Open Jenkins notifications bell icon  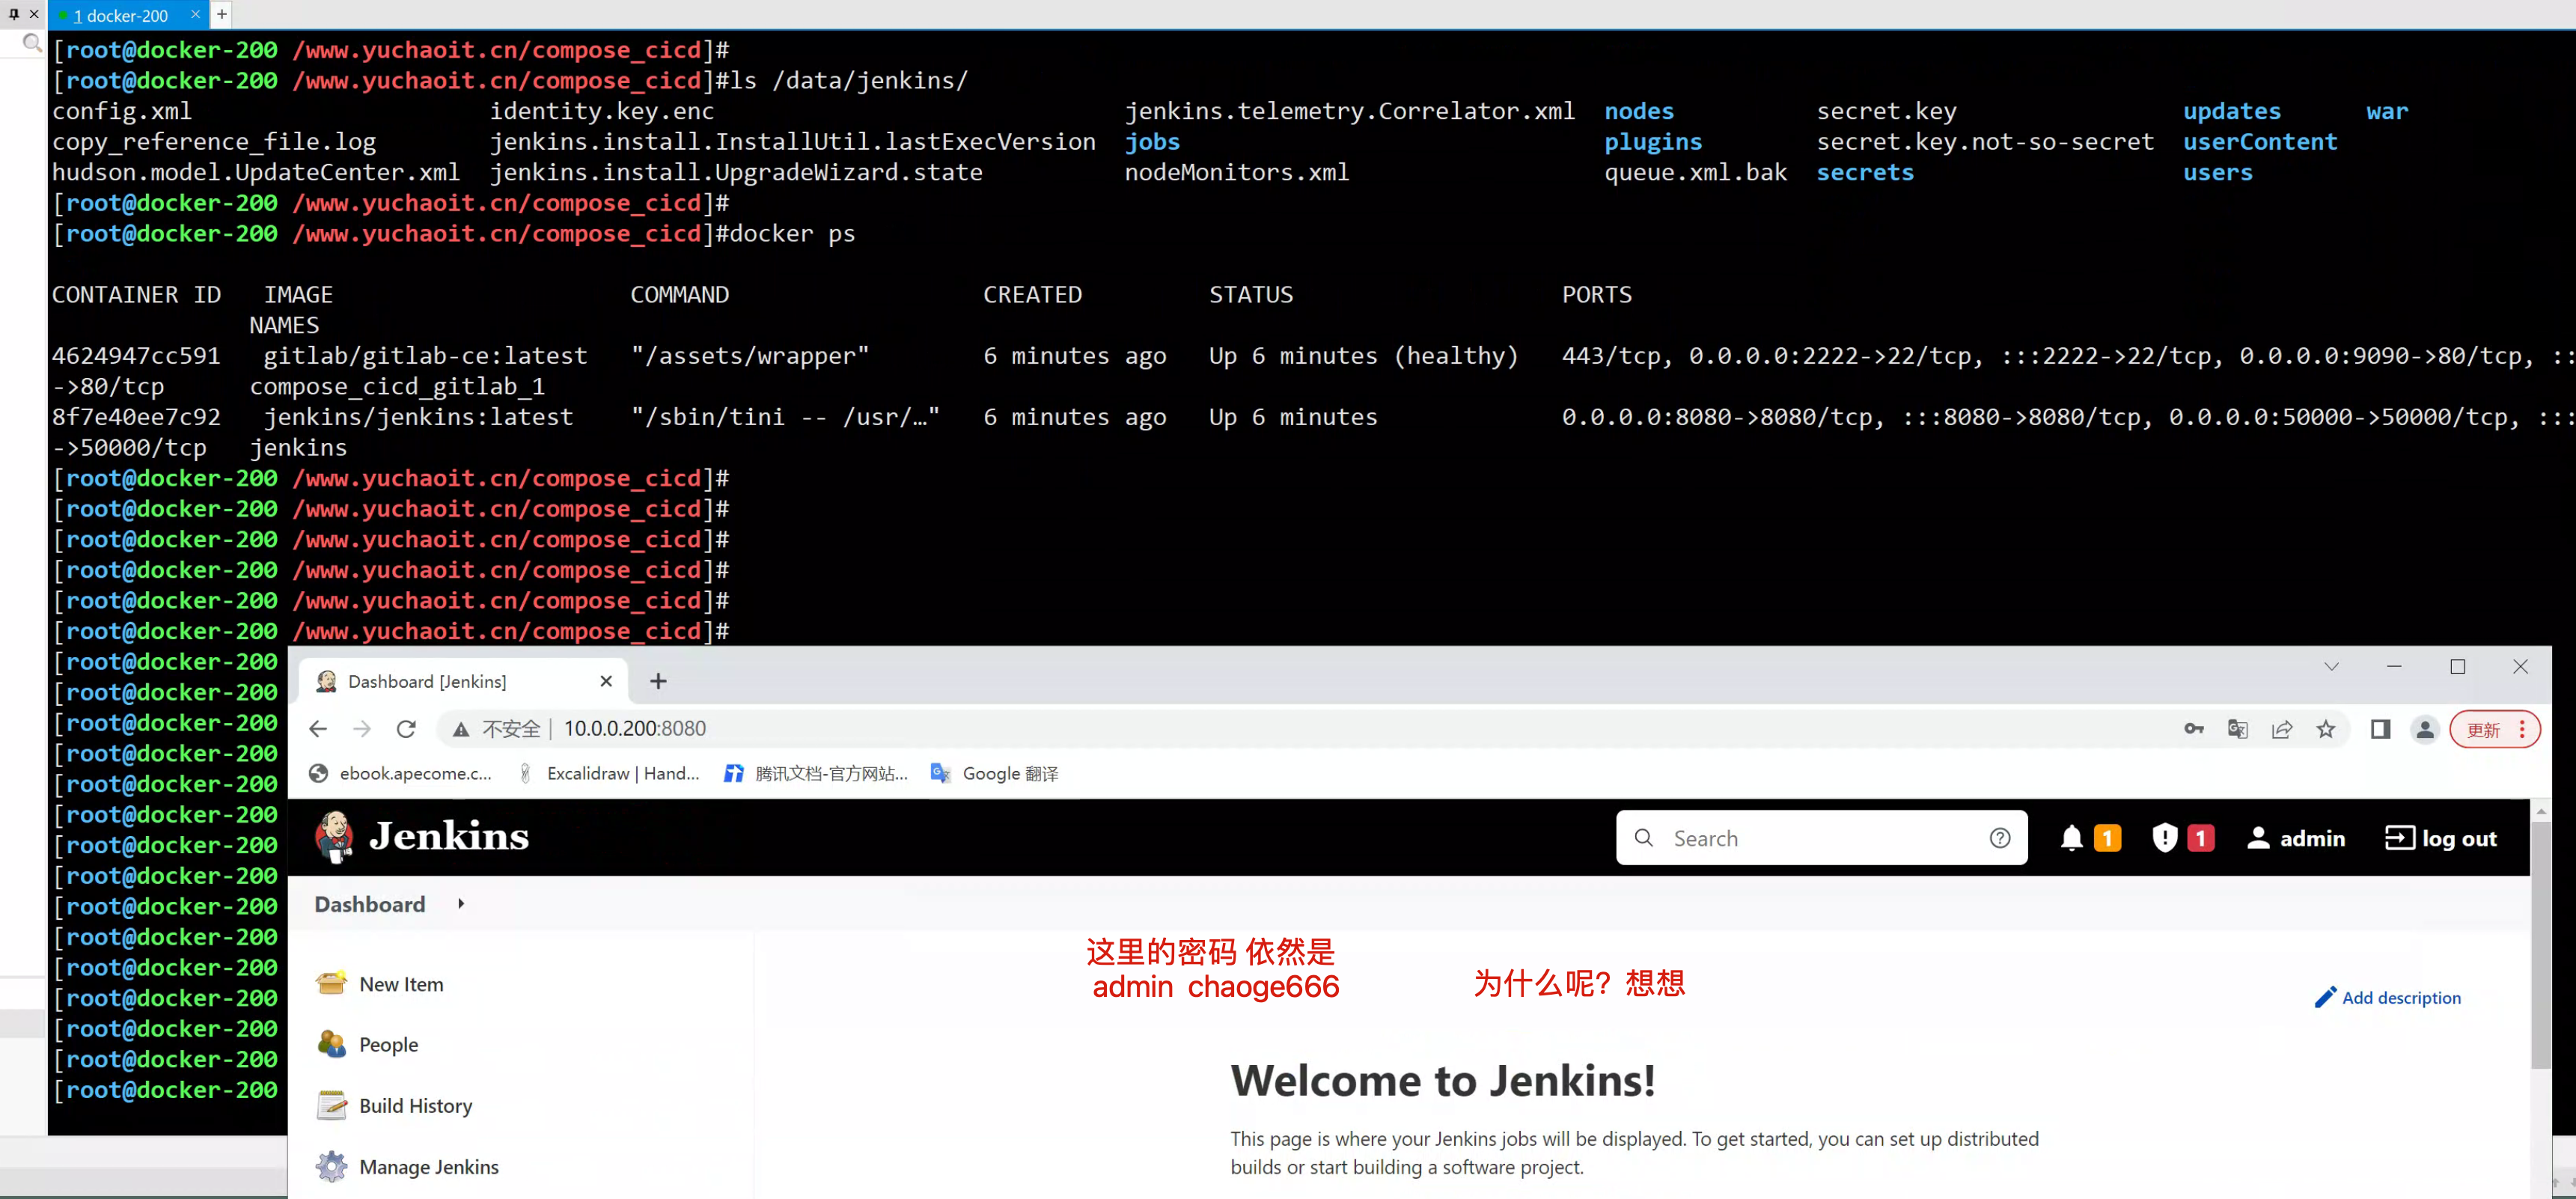click(x=2072, y=838)
